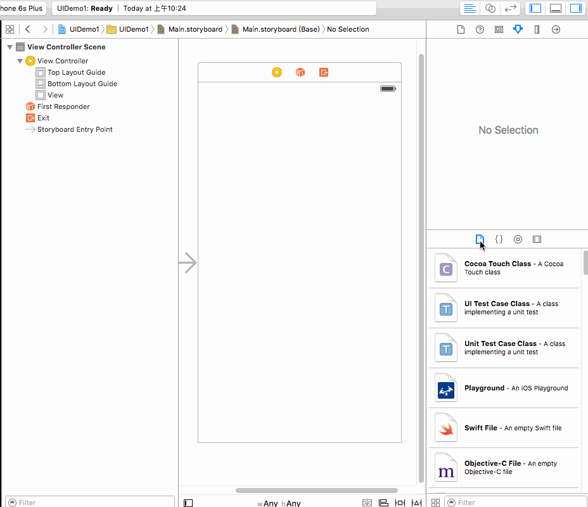Open the File inspector

click(461, 29)
